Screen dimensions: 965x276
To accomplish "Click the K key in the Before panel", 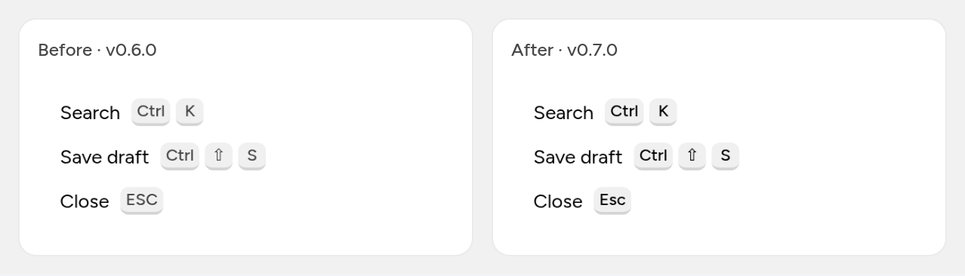I will [x=190, y=112].
